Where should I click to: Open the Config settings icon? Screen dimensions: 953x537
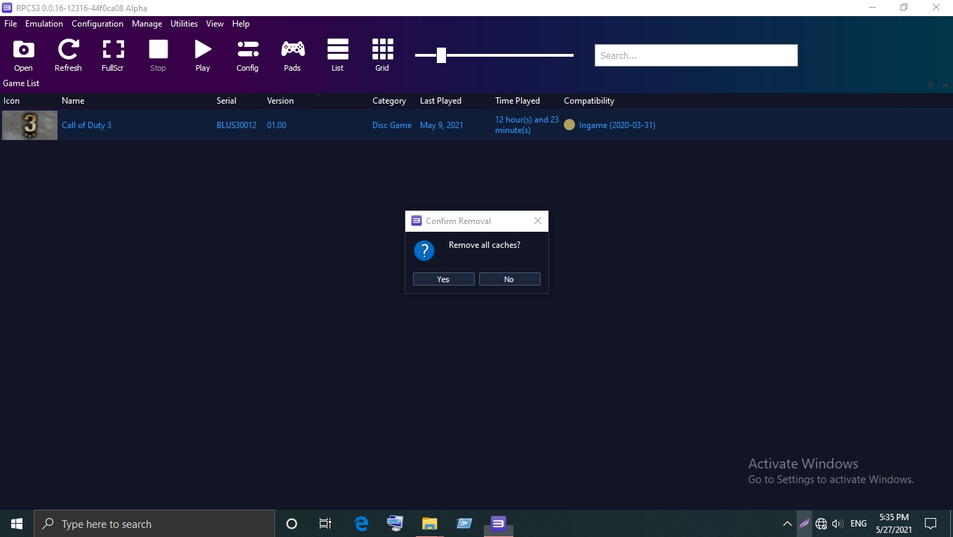(x=248, y=55)
